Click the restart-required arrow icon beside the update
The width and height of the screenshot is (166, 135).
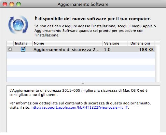point(10,49)
